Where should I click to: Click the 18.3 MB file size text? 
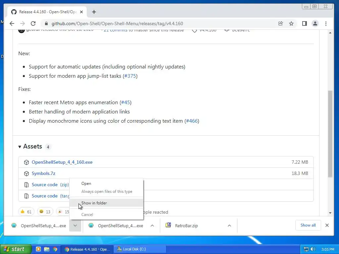tap(300, 173)
